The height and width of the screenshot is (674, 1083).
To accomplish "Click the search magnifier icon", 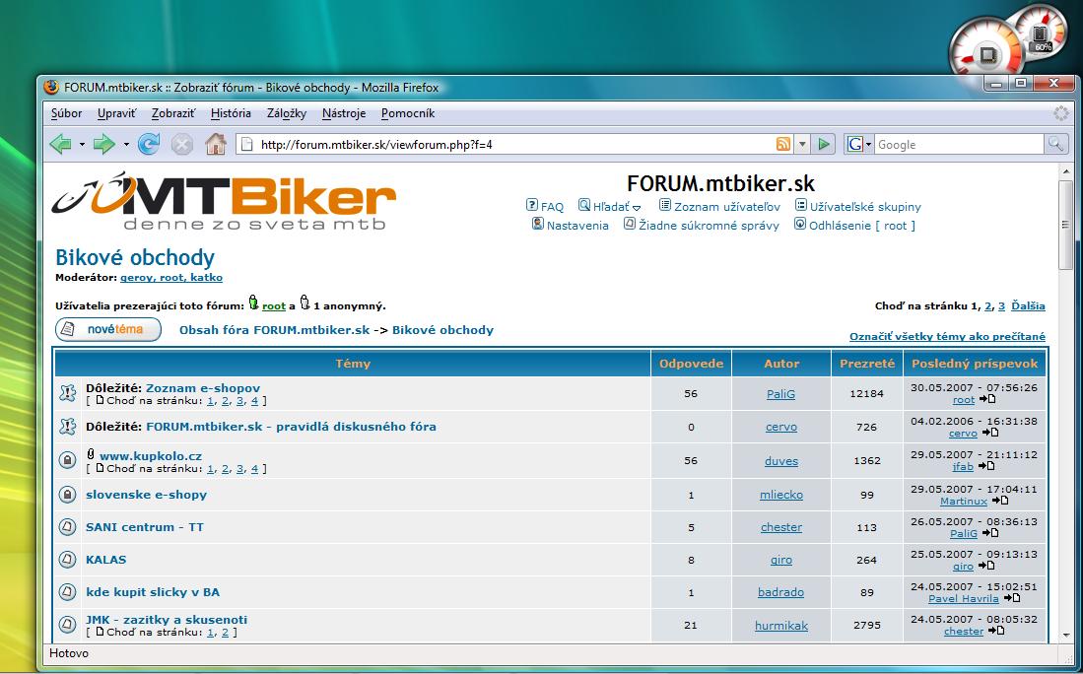I will [x=1055, y=145].
